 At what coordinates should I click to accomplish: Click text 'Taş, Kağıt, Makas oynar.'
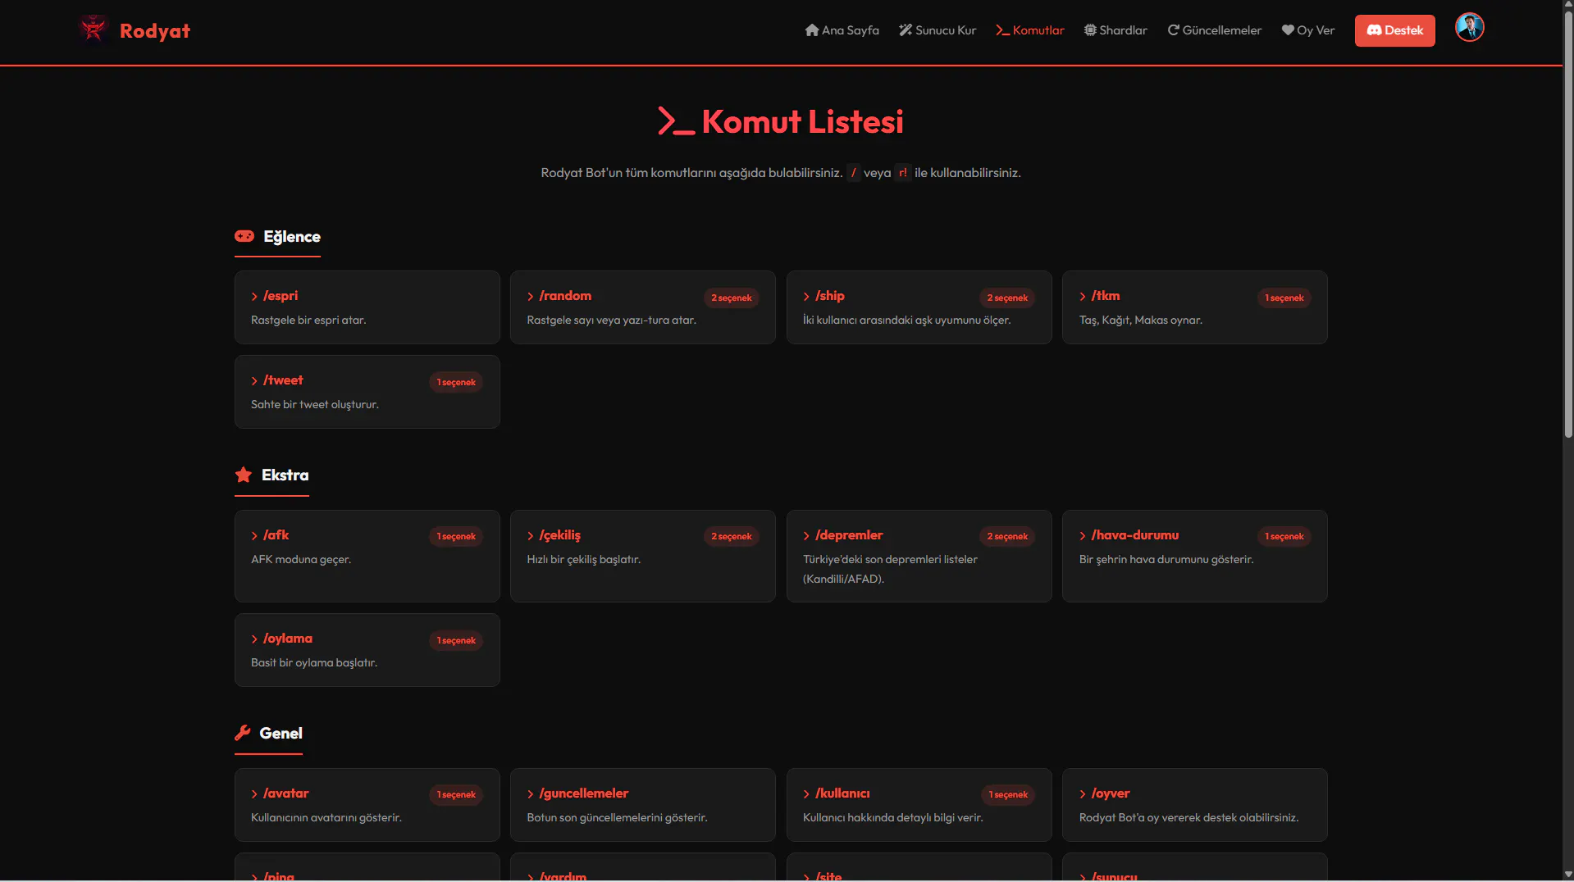(x=1140, y=320)
